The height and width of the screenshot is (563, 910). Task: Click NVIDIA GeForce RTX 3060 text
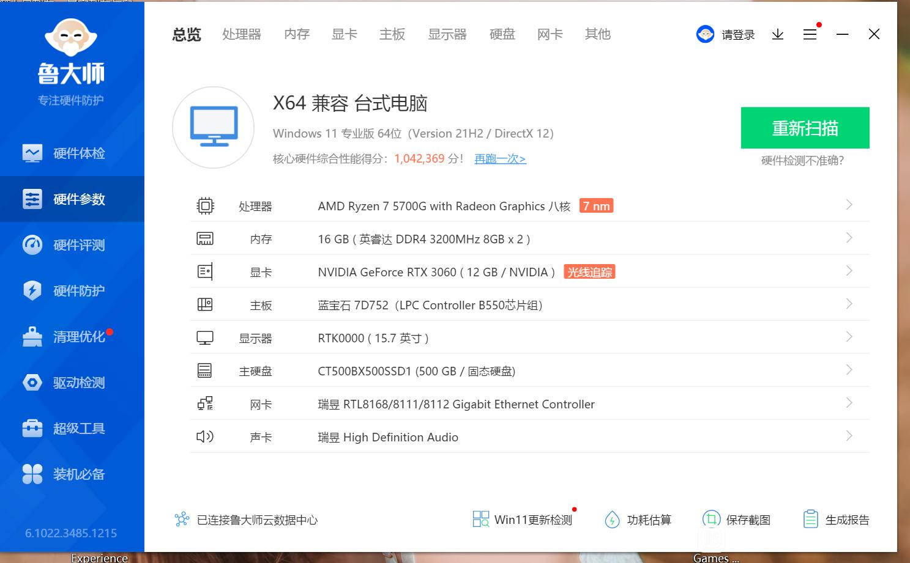(x=436, y=273)
